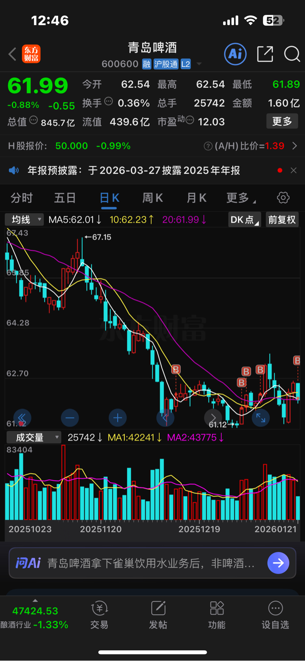Tap the MA1:42241 volume label
This screenshot has width=305, height=661.
pyautogui.click(x=135, y=438)
